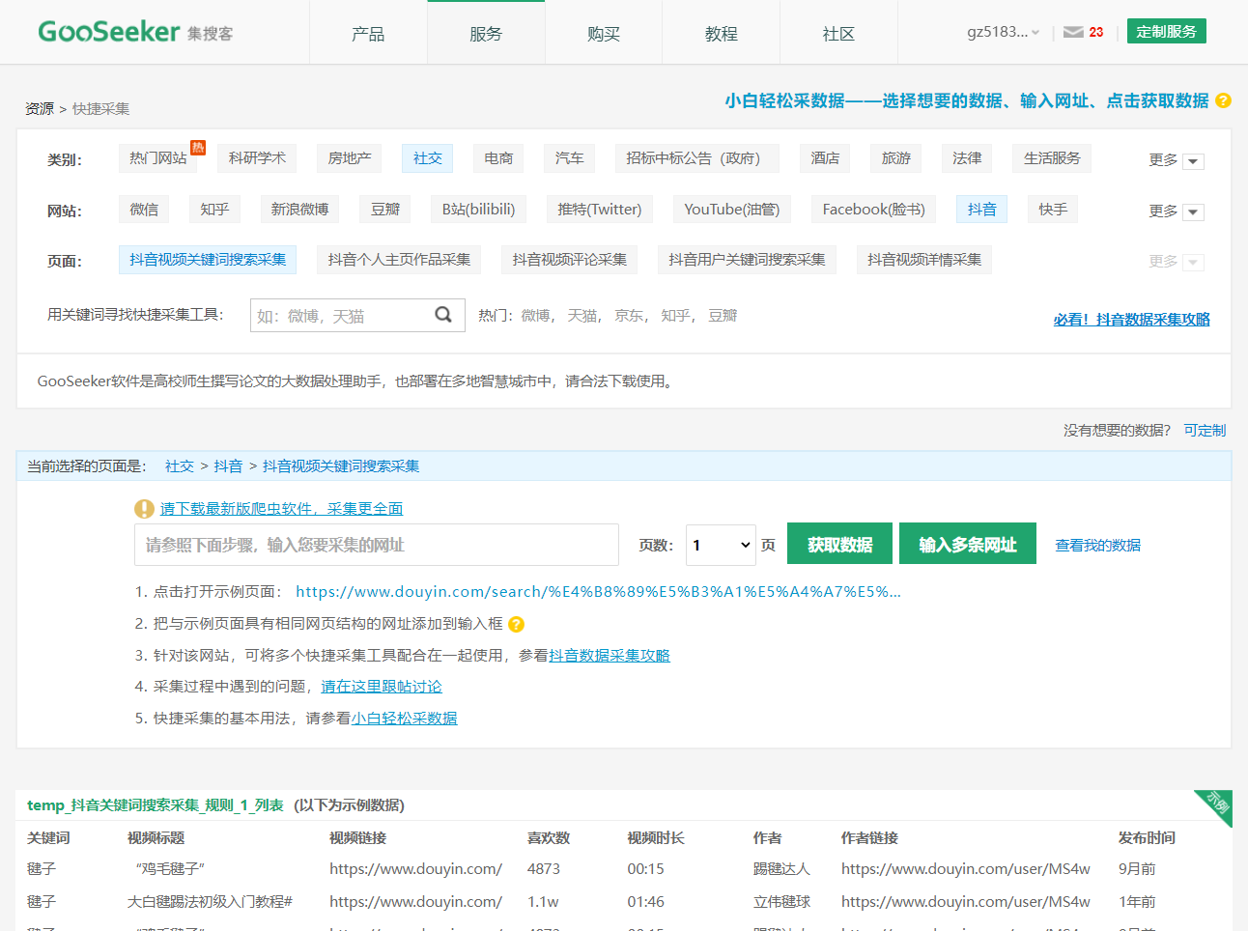
Task: Select the 汽车 category
Action: (x=569, y=157)
